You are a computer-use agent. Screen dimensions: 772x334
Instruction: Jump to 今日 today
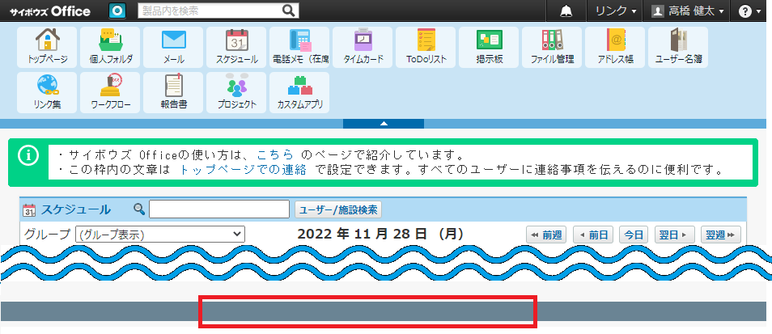634,235
